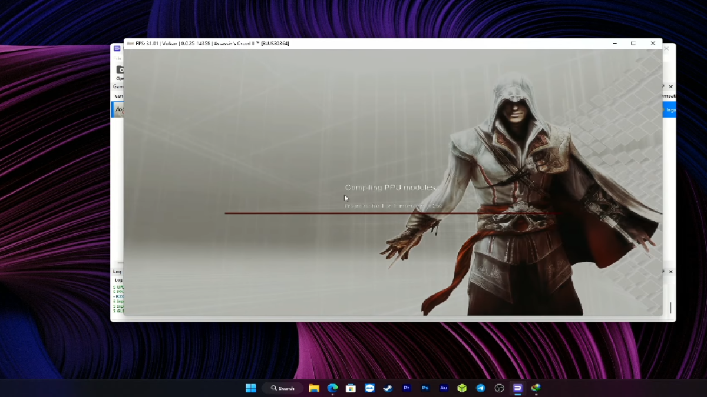
Task: Click the game window icon in title bar
Action: point(130,44)
